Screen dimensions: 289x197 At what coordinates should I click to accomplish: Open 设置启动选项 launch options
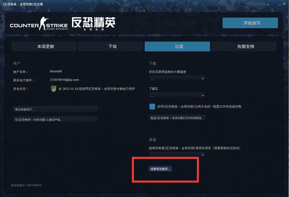160,169
